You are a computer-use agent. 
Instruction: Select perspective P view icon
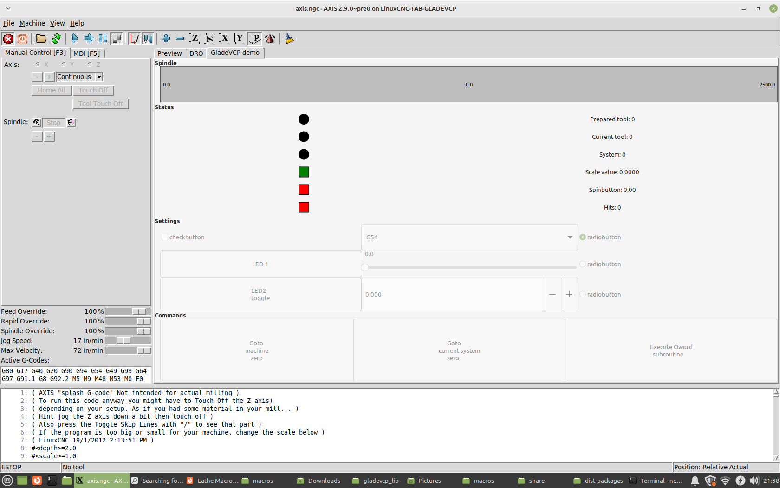coord(255,39)
